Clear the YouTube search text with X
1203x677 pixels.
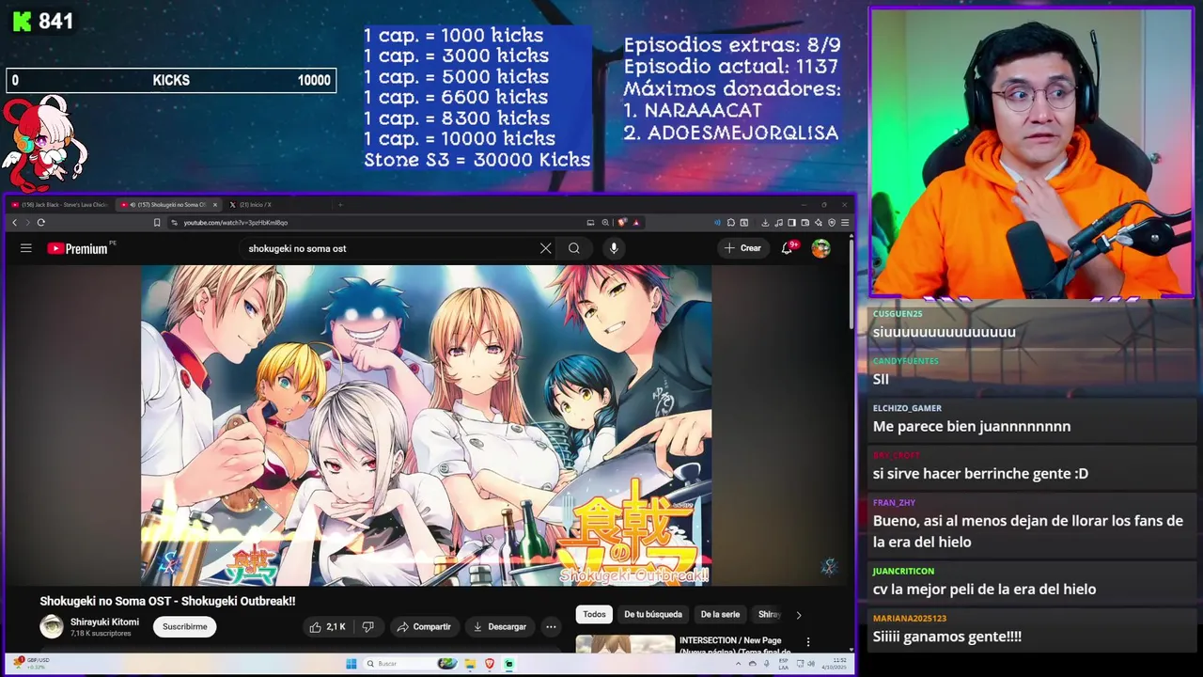point(545,248)
